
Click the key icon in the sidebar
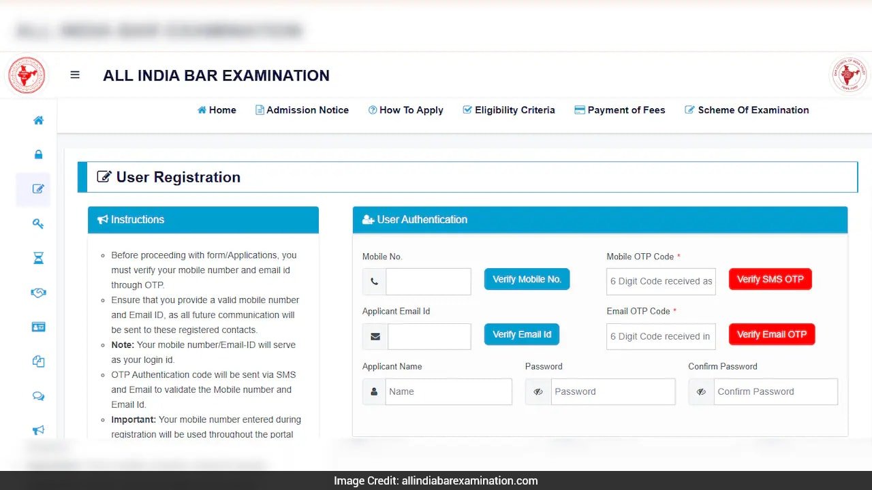click(39, 223)
